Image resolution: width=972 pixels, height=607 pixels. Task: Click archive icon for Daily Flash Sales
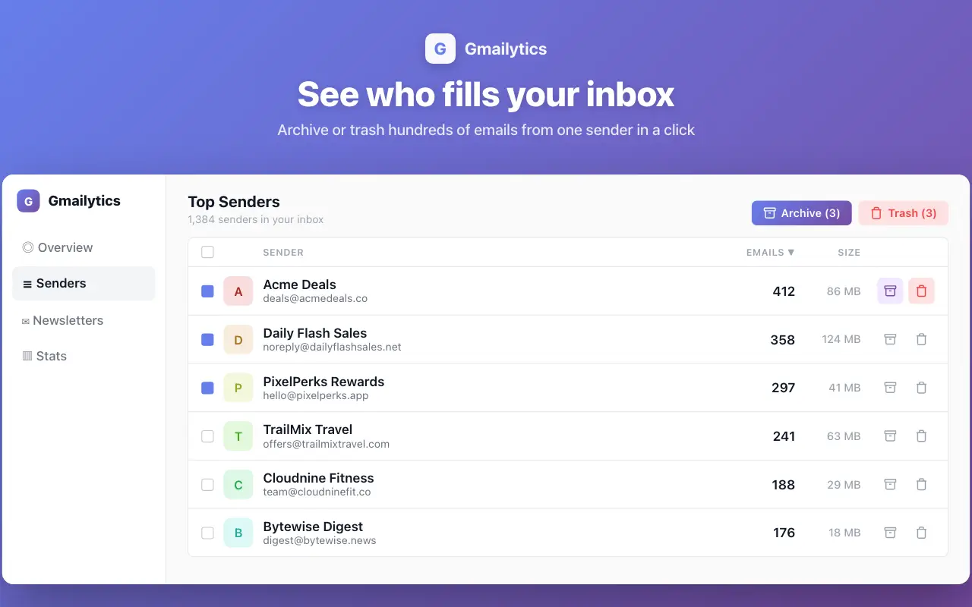pos(890,339)
